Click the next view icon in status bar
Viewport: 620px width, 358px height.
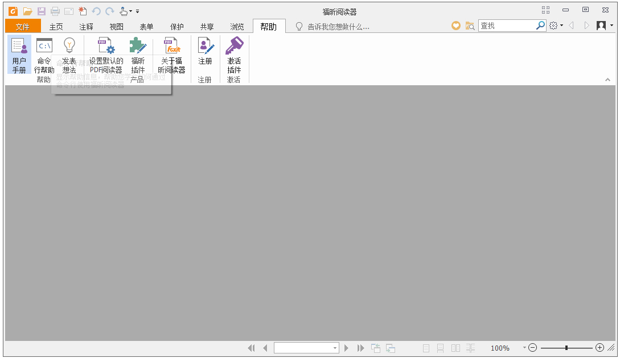tap(391, 348)
